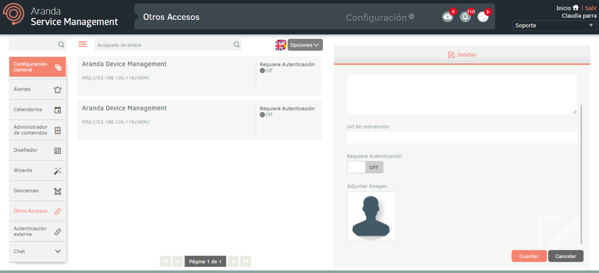Click the magnifier in the sidebar search box
This screenshot has width=599, height=273.
coord(61,45)
